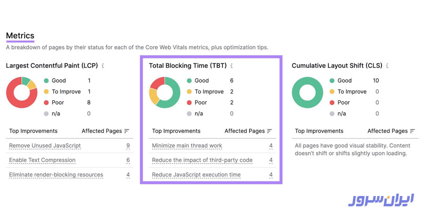Open Eliminate render-blocking resources improvement

tap(56, 175)
